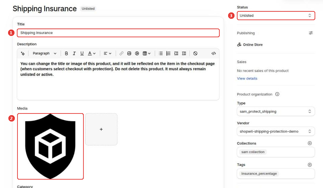Click the AI magic generate text icon

(x=23, y=53)
